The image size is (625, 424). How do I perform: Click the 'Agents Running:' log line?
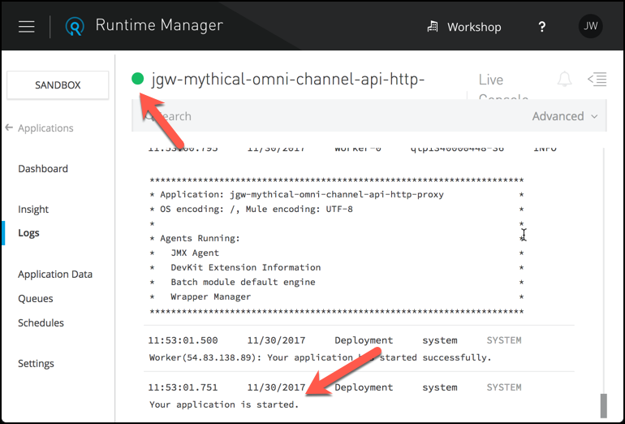200,239
